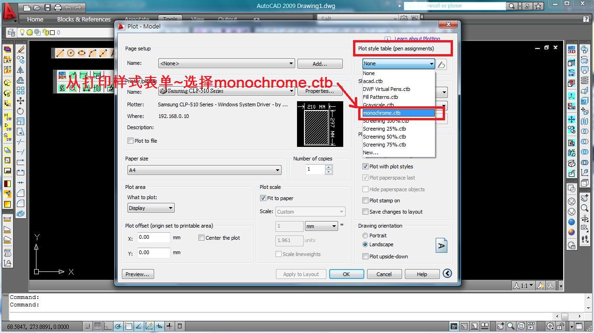Click the Model space button in status bar

tap(454, 326)
